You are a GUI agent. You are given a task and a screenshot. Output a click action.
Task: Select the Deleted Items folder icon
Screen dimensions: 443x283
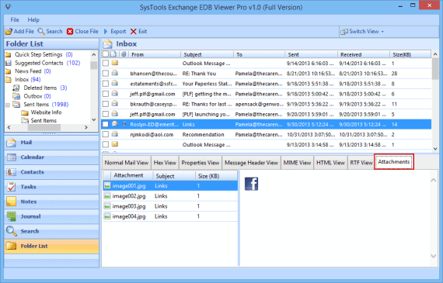click(x=16, y=88)
